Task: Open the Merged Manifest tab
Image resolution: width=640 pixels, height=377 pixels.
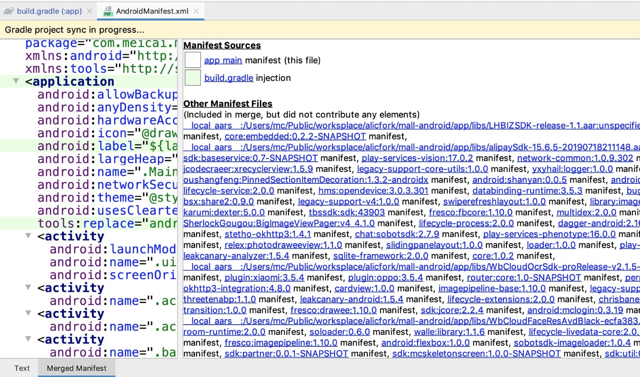Action: [x=76, y=368]
